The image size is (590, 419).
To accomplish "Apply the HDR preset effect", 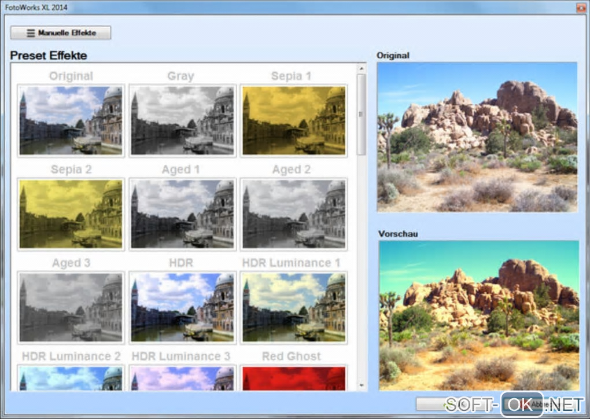I will pyautogui.click(x=182, y=307).
